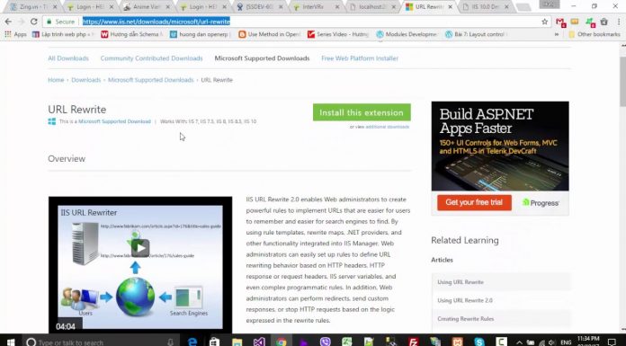Open the Use Method in Open bookmark

point(269,34)
